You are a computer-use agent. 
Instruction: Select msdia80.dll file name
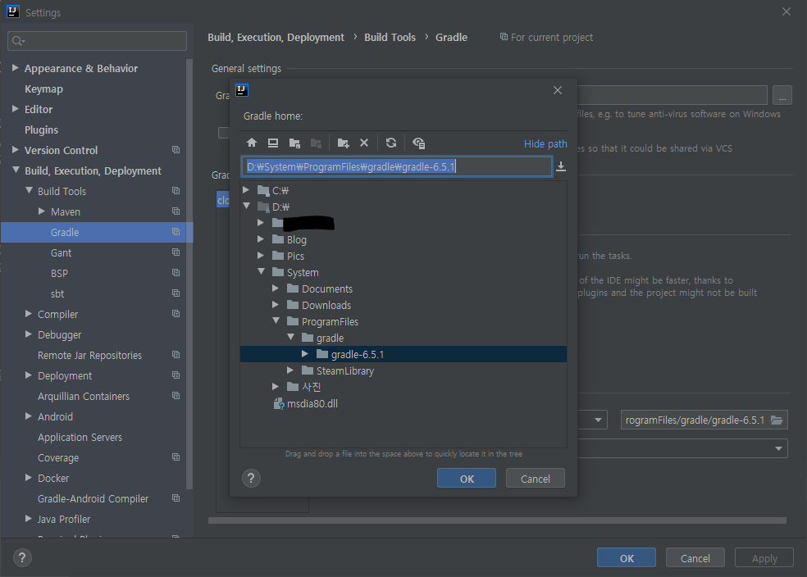click(x=312, y=404)
